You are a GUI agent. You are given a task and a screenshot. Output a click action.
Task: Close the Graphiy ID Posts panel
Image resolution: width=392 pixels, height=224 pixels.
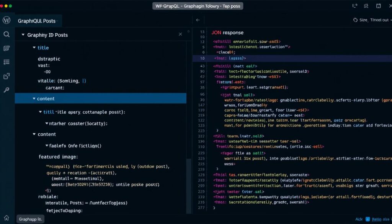(180, 34)
